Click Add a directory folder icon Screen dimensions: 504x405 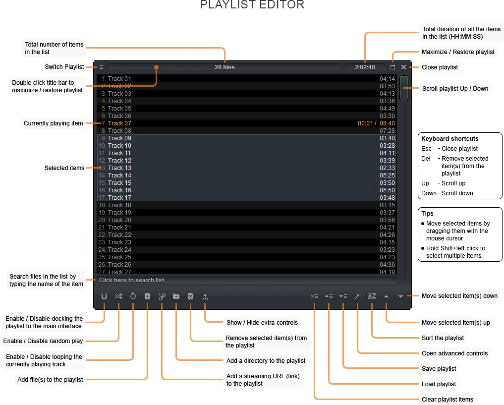pyautogui.click(x=176, y=296)
